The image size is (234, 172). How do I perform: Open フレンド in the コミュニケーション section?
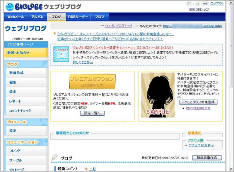27,151
